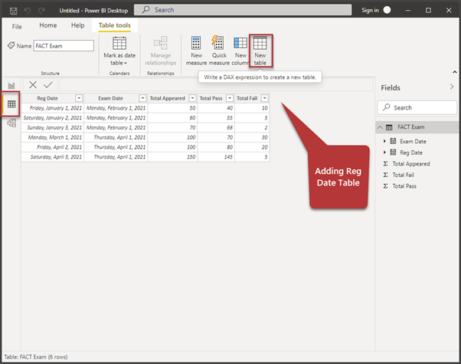Expand the Exam Date field hierarchy
The height and width of the screenshot is (364, 461).
coord(384,141)
